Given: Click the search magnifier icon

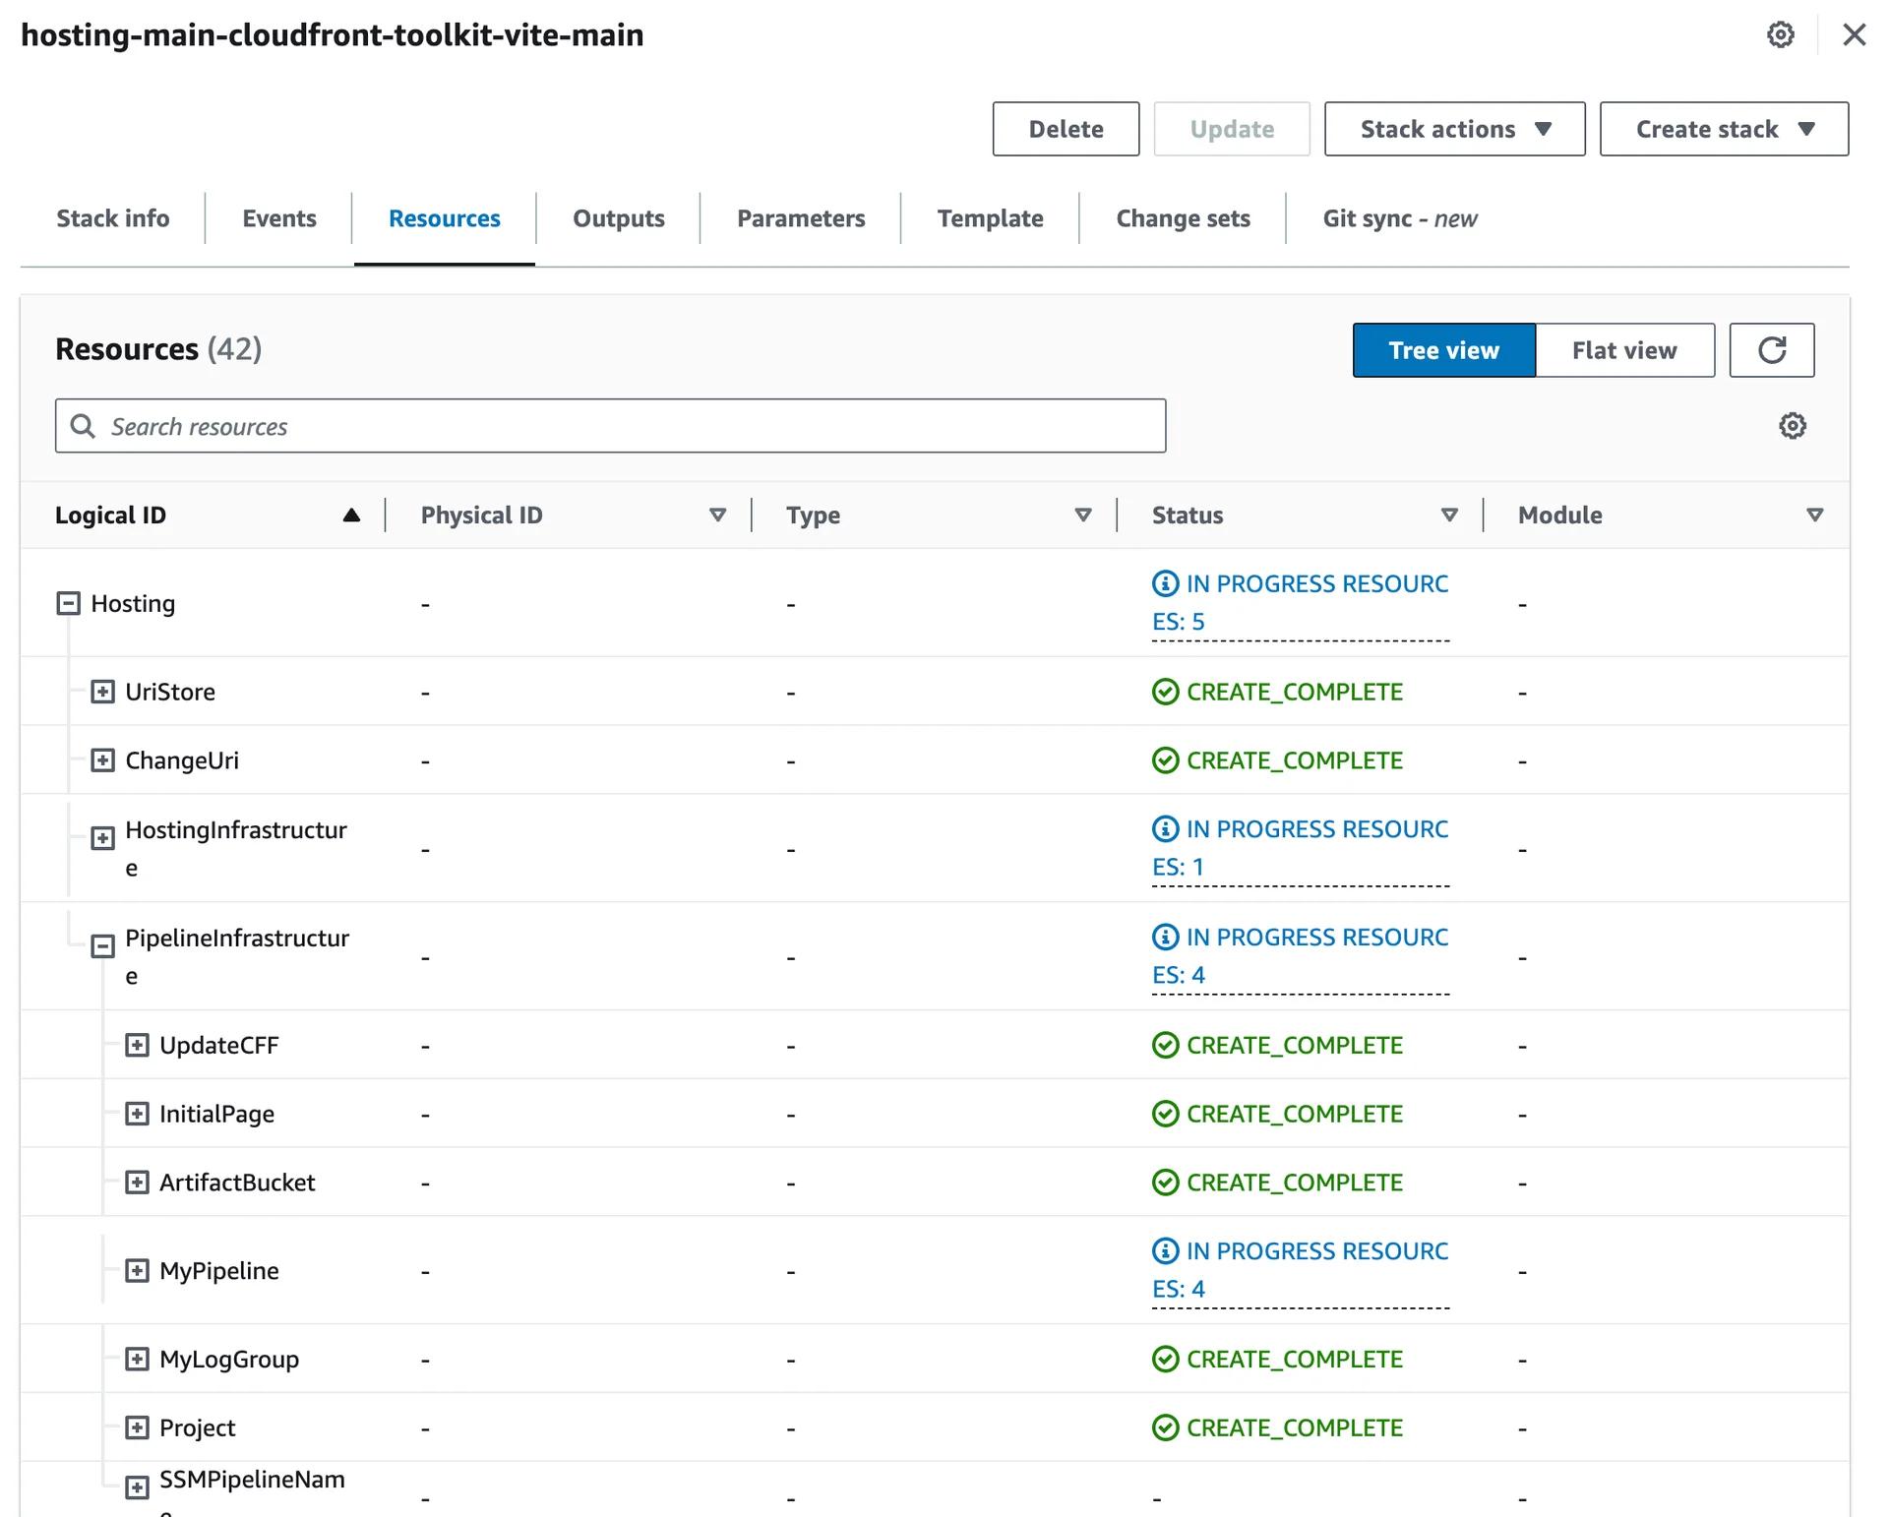Looking at the screenshot, I should coord(83,426).
